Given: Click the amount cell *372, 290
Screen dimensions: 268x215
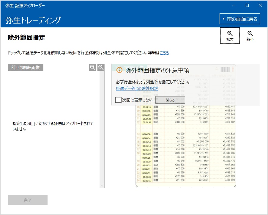Looking at the screenshot, I should coord(179,176).
